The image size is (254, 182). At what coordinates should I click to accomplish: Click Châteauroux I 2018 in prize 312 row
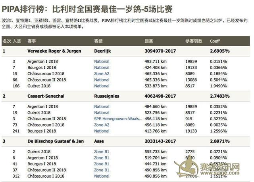click(x=46, y=176)
